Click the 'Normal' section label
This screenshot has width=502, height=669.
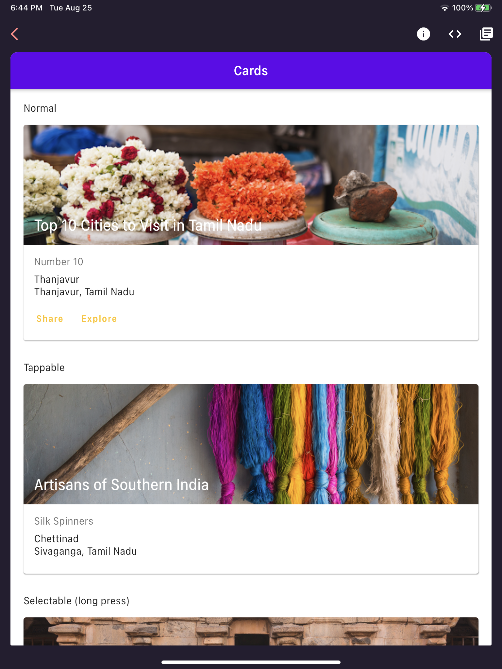click(x=40, y=108)
